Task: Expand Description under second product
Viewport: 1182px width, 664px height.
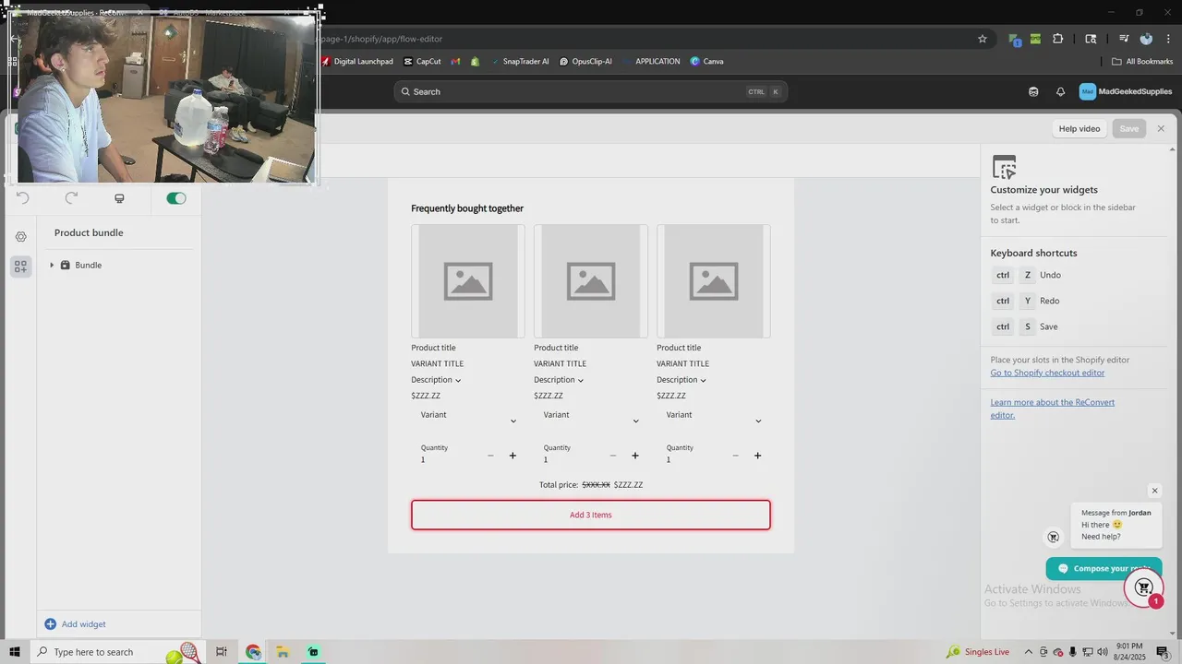Action: pyautogui.click(x=559, y=380)
